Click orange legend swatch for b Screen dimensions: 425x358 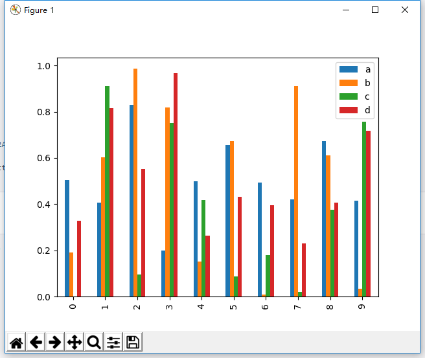(349, 83)
